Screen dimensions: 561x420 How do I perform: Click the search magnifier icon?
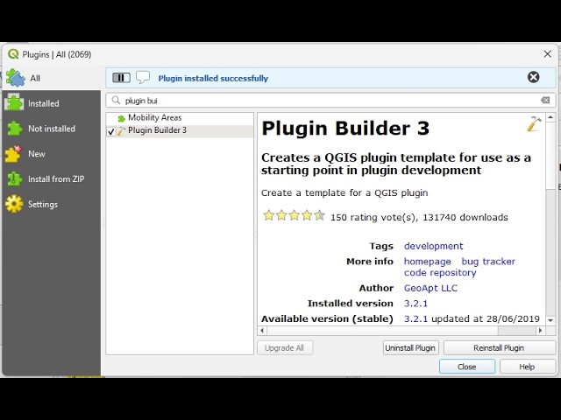point(116,101)
